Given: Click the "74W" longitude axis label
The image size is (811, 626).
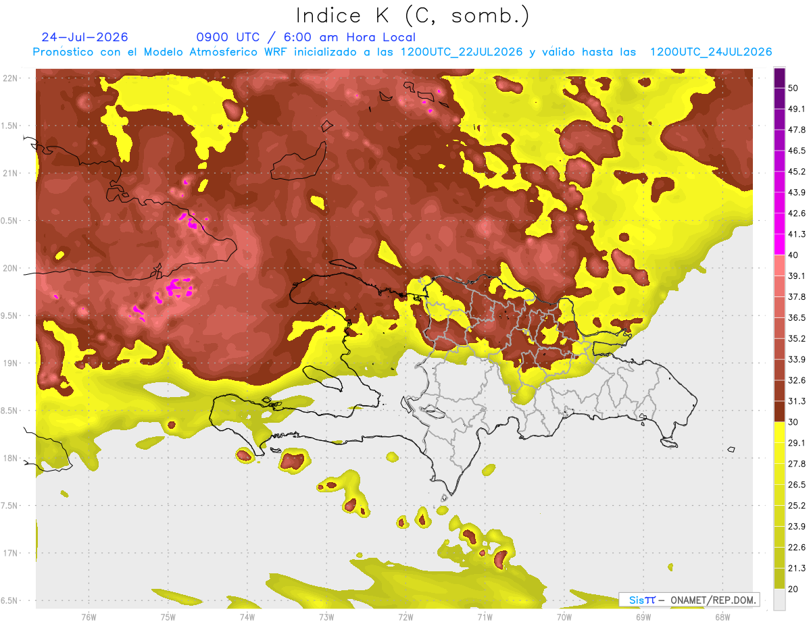Looking at the screenshot, I should pyautogui.click(x=247, y=618).
